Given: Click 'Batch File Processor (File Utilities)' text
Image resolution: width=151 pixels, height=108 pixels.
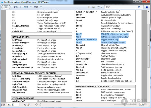Looking at the screenshot, I should (116, 89).
